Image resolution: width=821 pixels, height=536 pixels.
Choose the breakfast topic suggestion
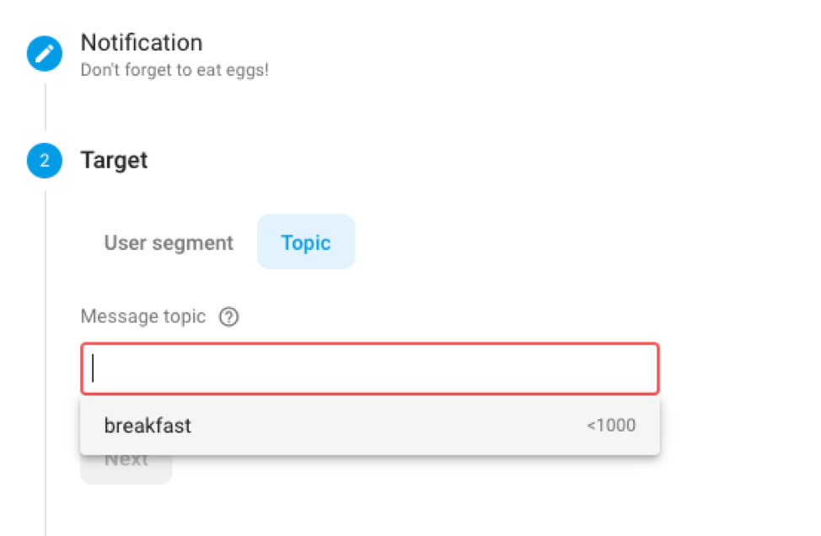click(x=148, y=426)
